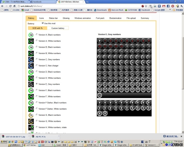This screenshot has height=147, width=184.
Task: Select Version A, Black numbers radio
Action: [37, 34]
